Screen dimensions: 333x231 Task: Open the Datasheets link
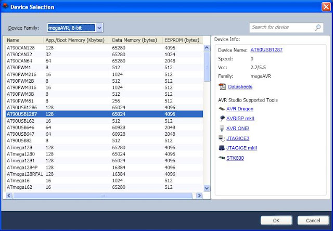[x=240, y=86]
